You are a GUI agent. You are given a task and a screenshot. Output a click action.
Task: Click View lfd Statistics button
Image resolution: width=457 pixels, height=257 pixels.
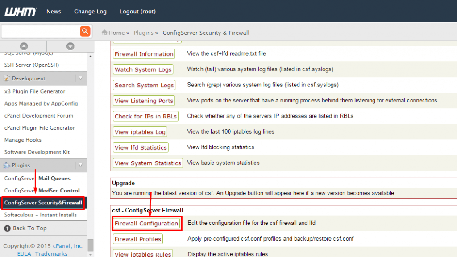tap(141, 148)
